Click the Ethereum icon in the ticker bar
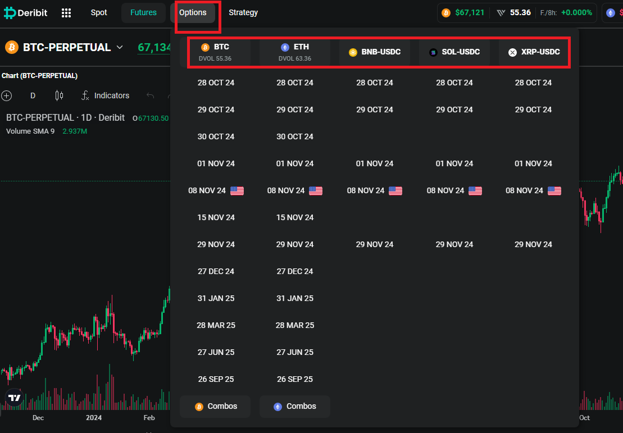Viewport: 623px width, 433px height. coord(611,13)
